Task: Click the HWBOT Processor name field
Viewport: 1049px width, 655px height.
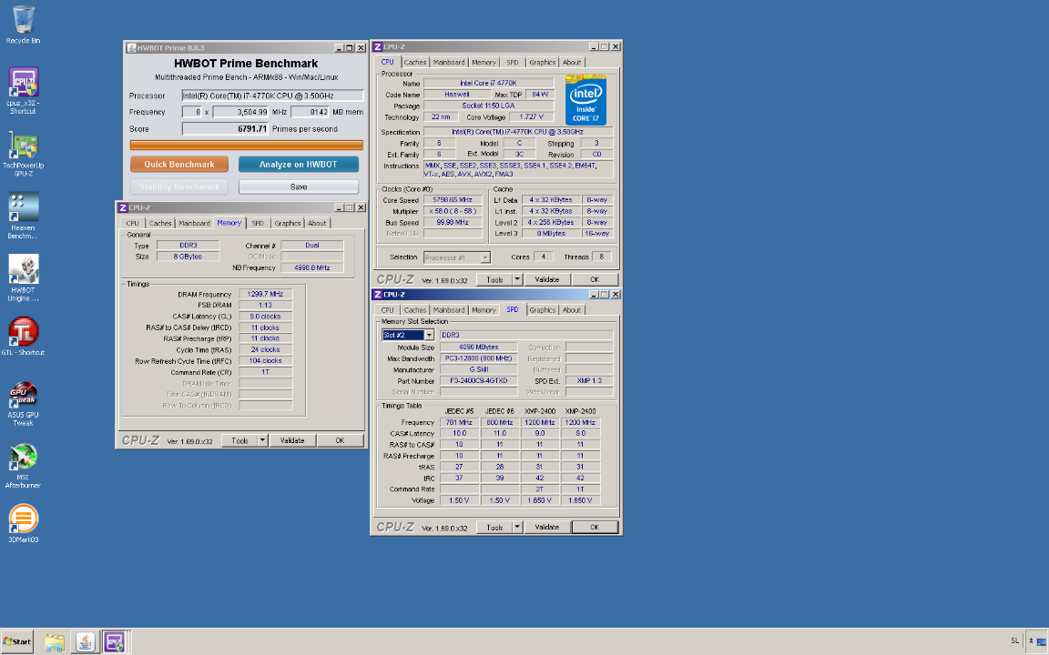Action: 273,96
